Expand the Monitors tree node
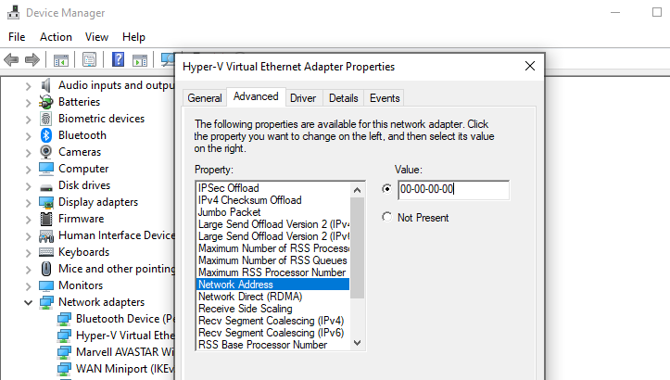 pos(28,286)
